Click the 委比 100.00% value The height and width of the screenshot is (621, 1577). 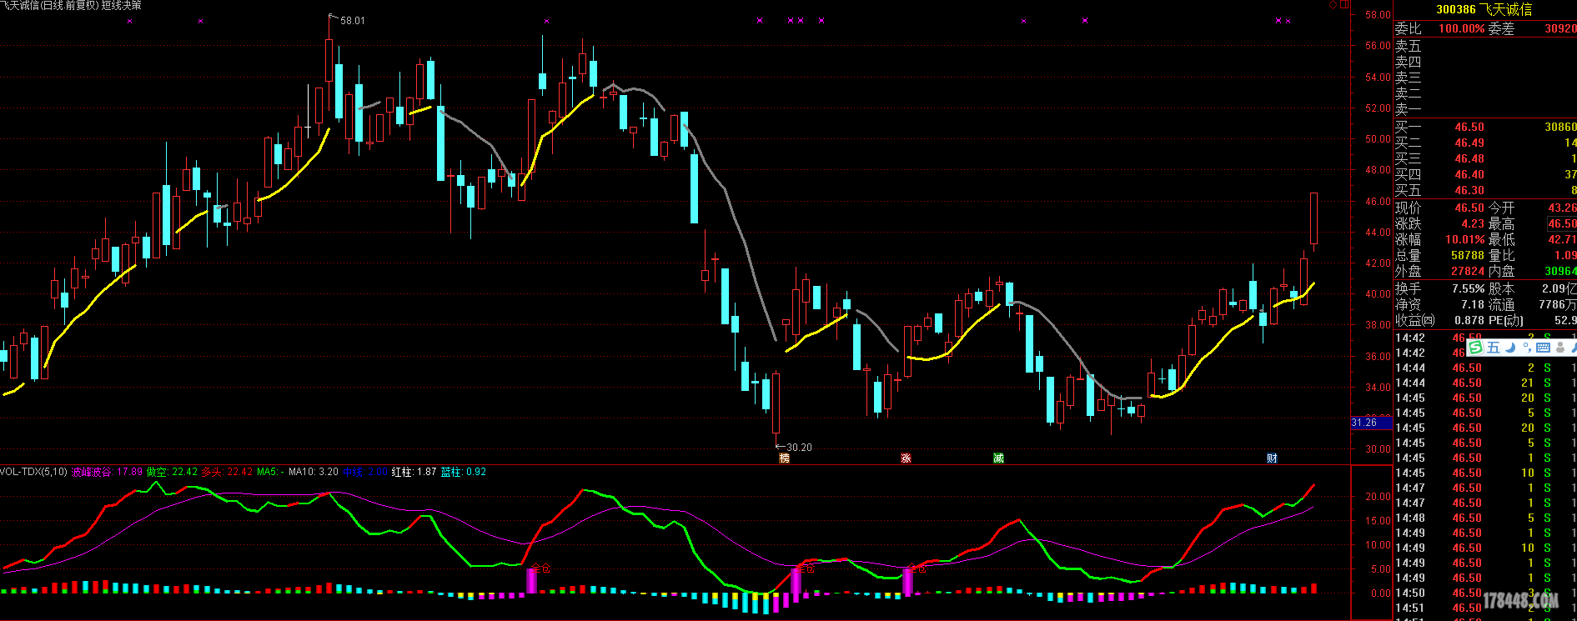click(x=1461, y=28)
